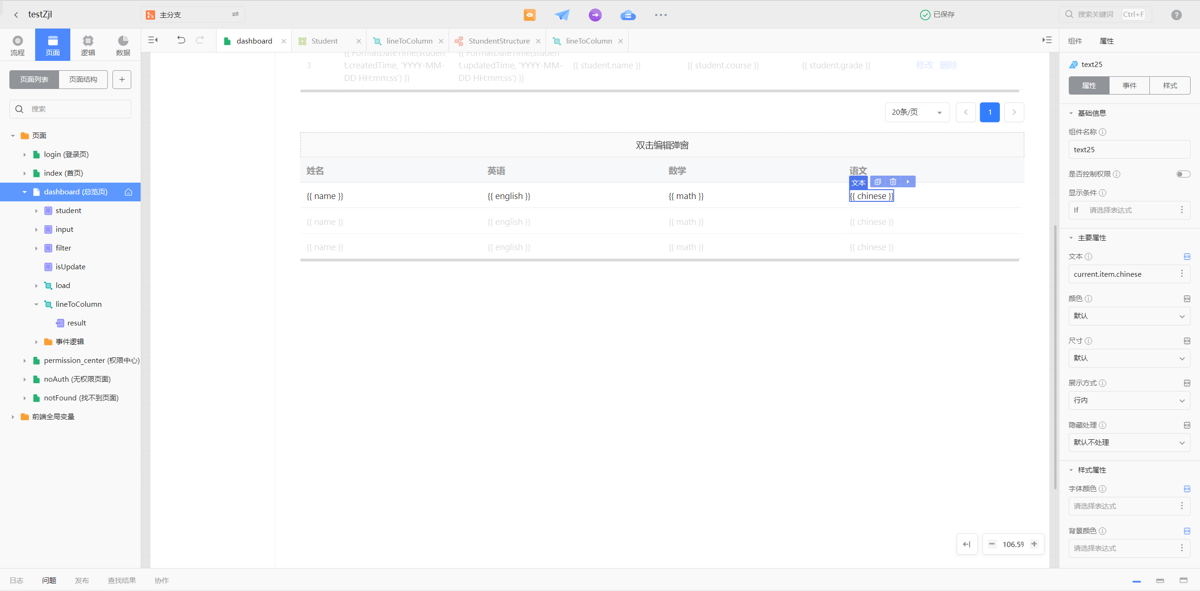This screenshot has height=591, width=1200.
Task: Go to pagination page 1
Action: point(990,112)
